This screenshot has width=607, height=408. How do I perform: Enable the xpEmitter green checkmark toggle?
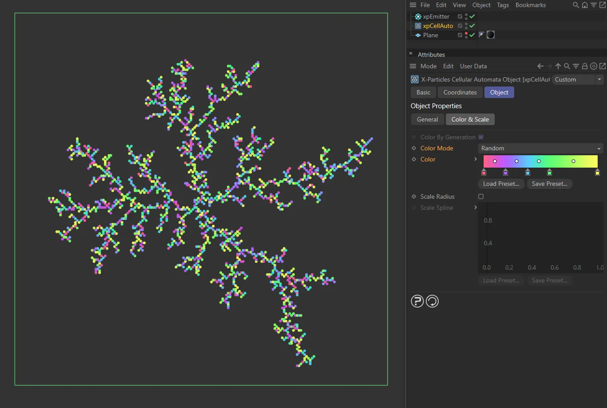[x=472, y=16]
